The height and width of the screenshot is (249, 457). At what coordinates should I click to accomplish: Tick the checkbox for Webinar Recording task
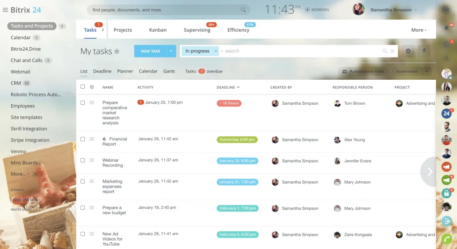point(83,160)
